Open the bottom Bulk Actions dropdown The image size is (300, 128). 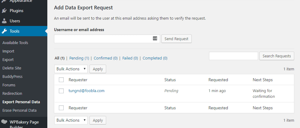pos(71,120)
